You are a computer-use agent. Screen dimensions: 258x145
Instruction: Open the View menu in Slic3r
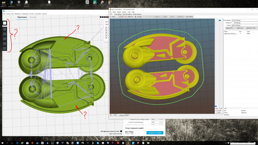point(129,12)
